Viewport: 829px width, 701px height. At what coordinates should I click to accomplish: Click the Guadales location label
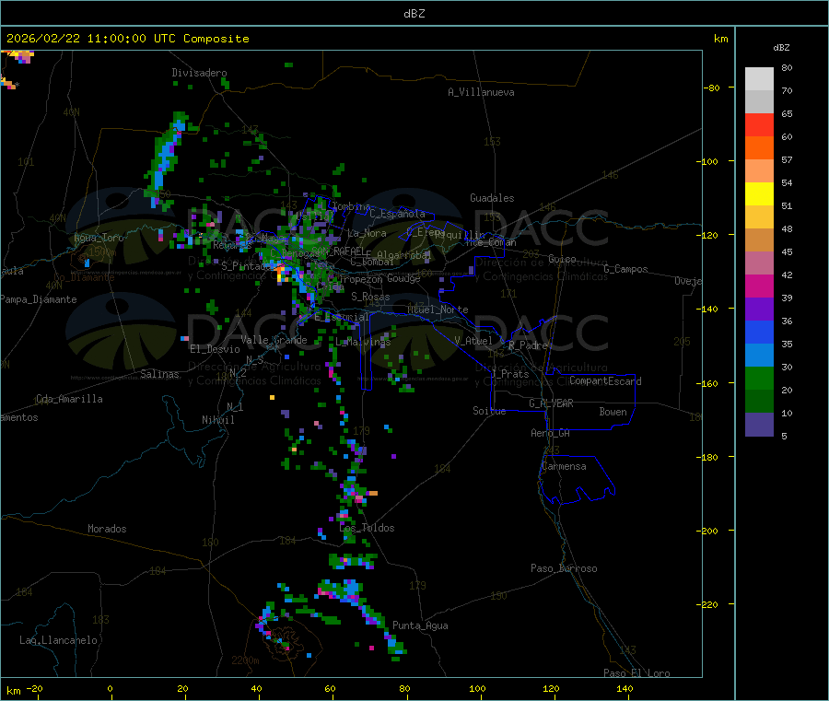(492, 198)
